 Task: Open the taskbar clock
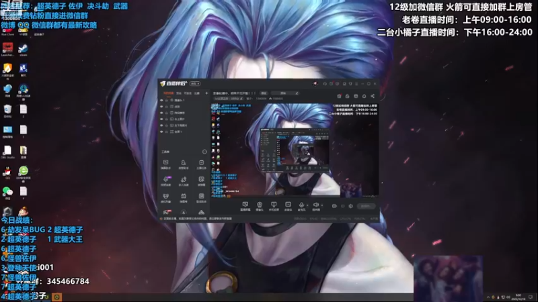coord(518,297)
